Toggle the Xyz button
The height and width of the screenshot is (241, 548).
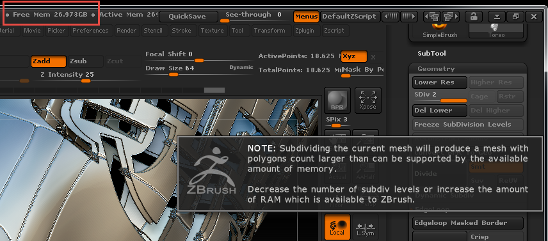pyautogui.click(x=353, y=56)
